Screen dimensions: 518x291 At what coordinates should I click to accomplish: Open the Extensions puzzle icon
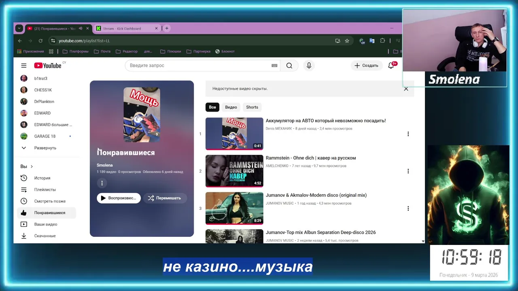pyautogui.click(x=382, y=41)
